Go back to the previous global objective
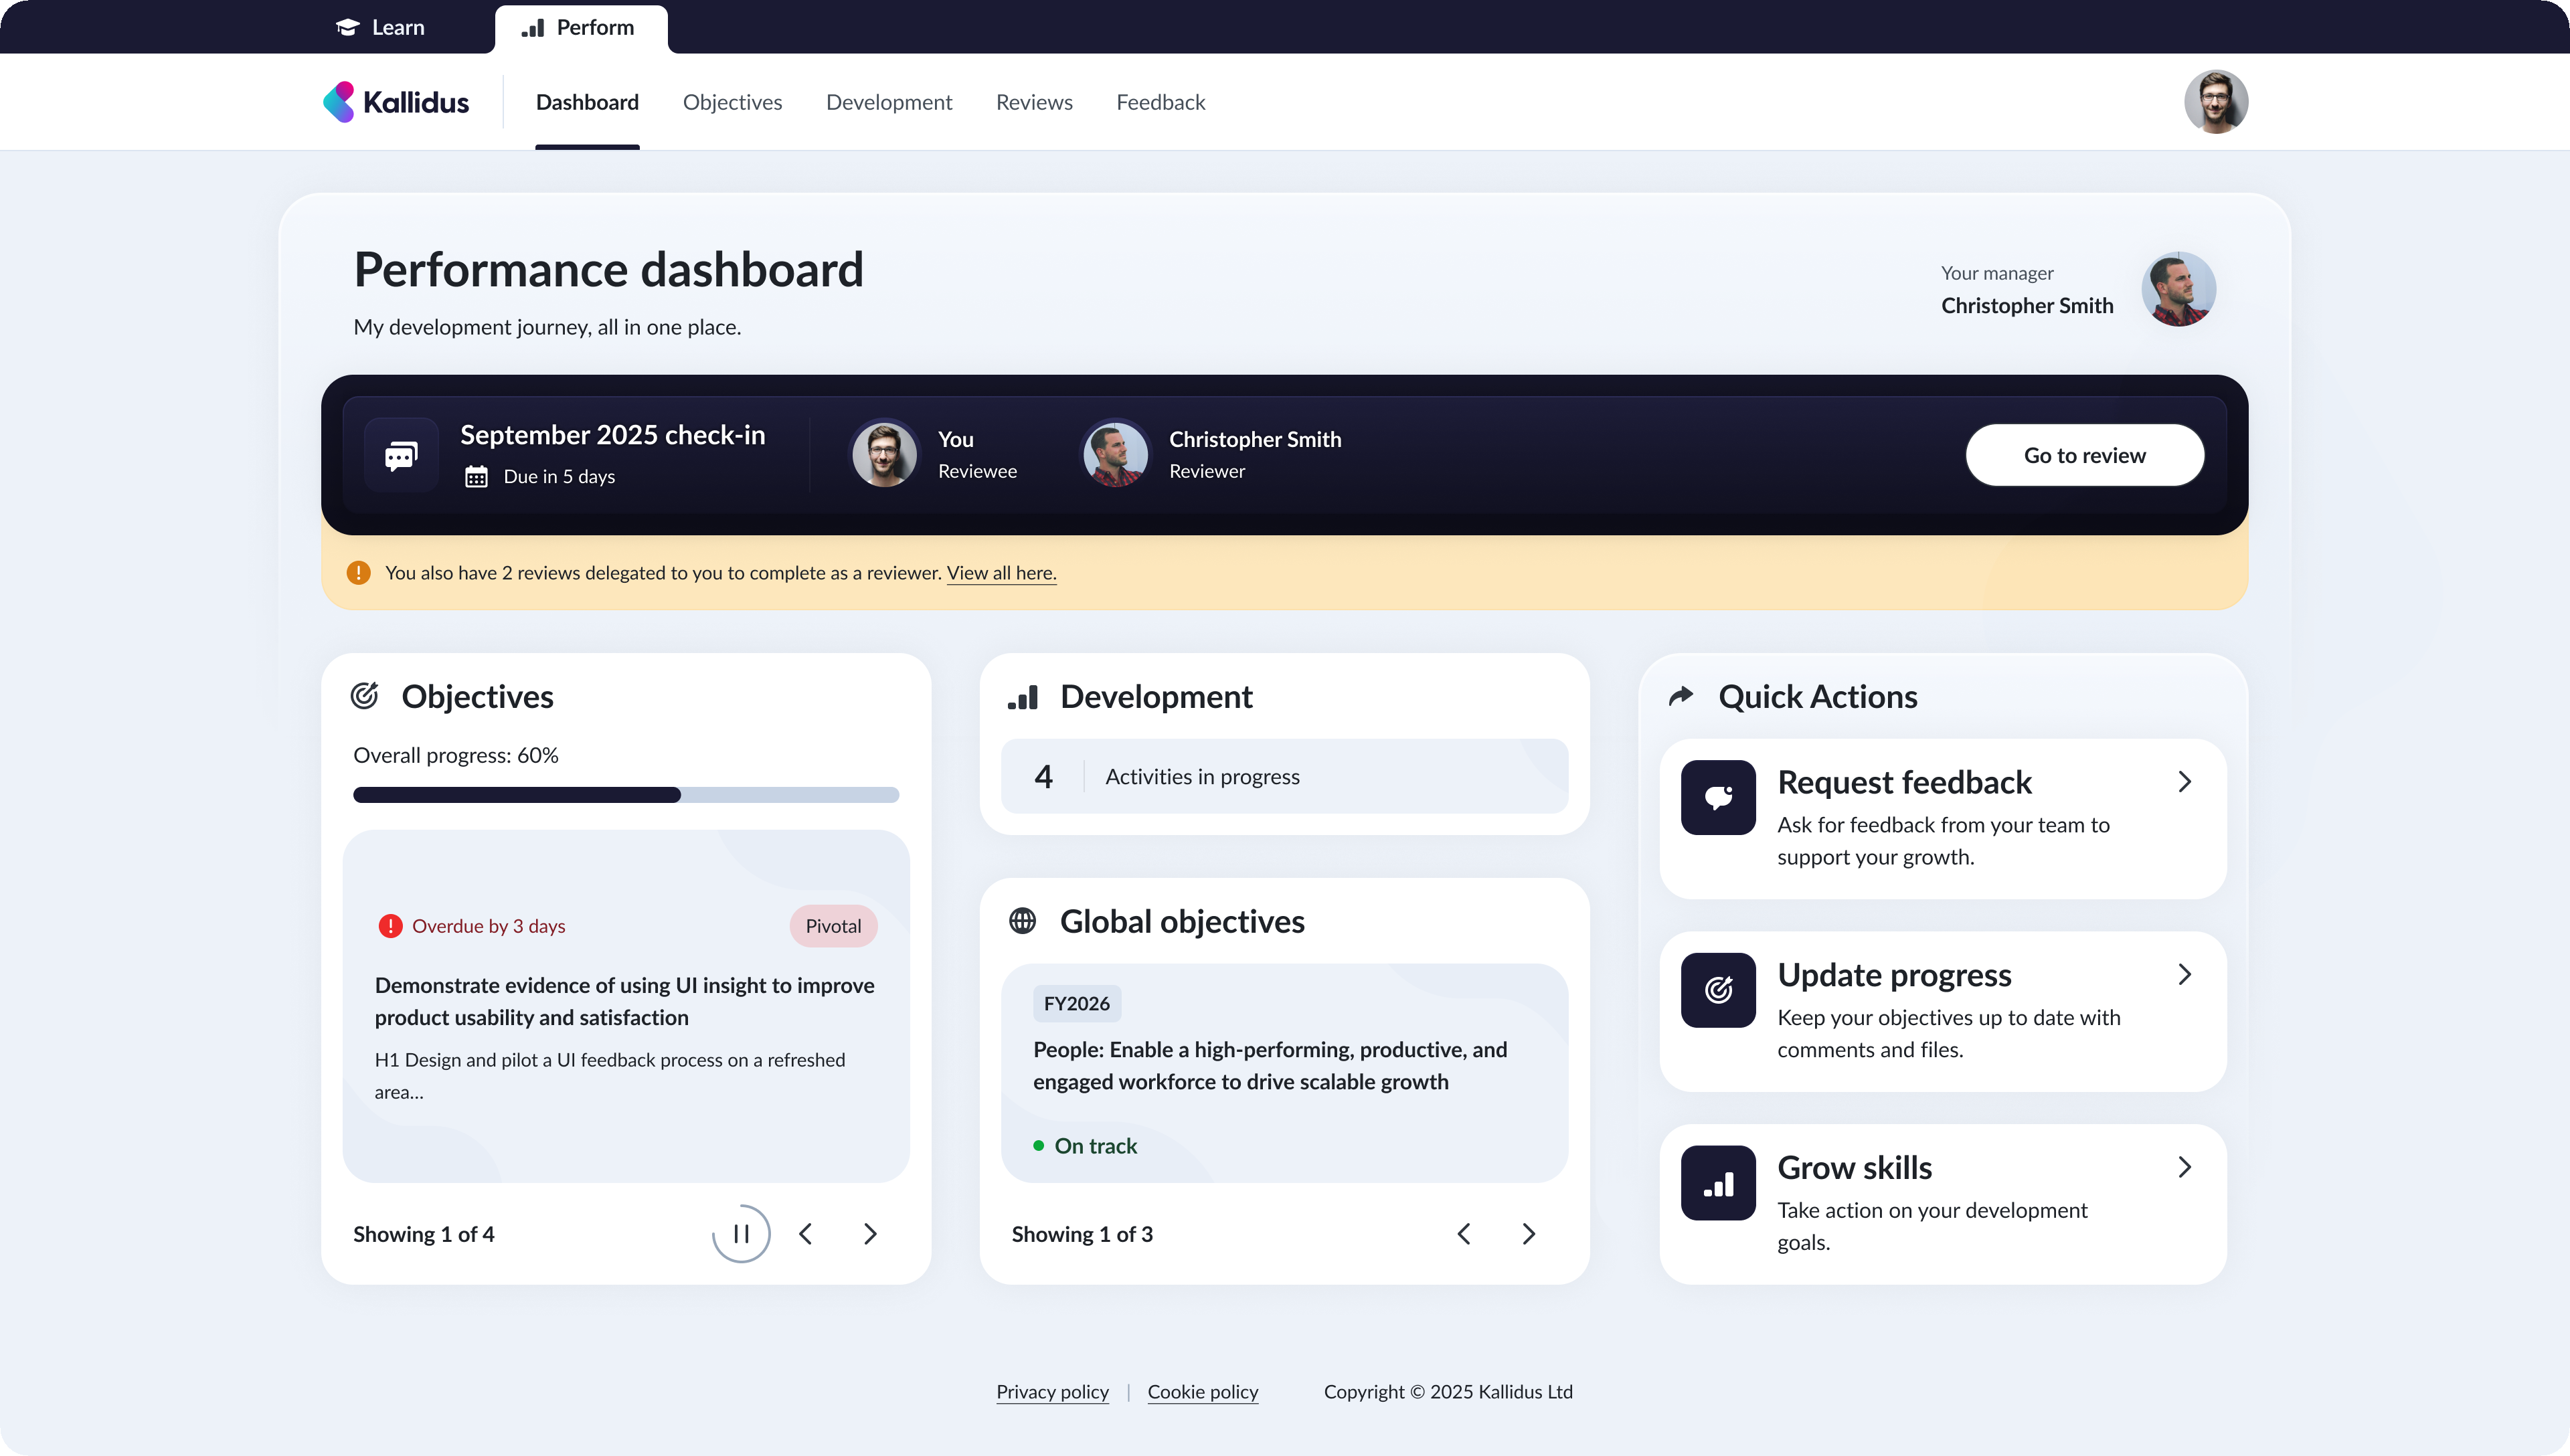The height and width of the screenshot is (1456, 2570). tap(1464, 1233)
